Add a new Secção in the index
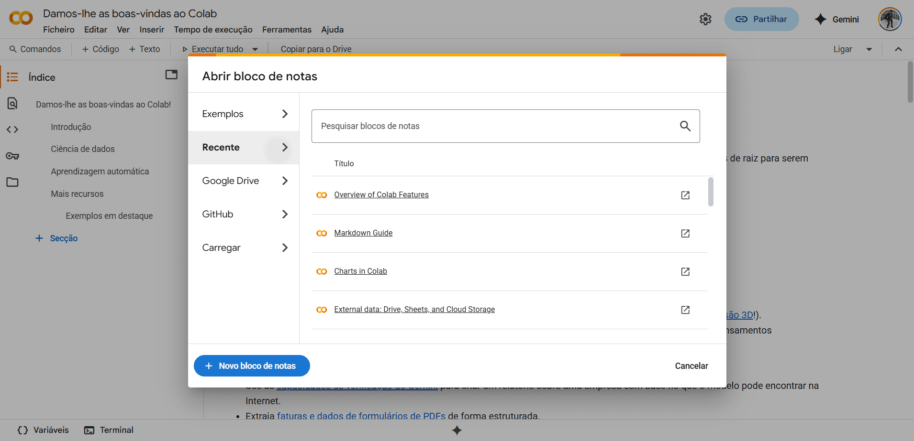This screenshot has height=441, width=914. (57, 238)
